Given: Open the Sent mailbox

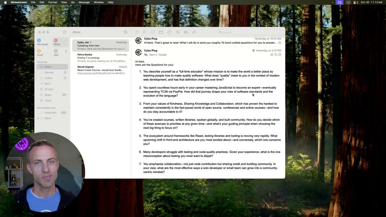Looking at the screenshot, I should [52, 83].
